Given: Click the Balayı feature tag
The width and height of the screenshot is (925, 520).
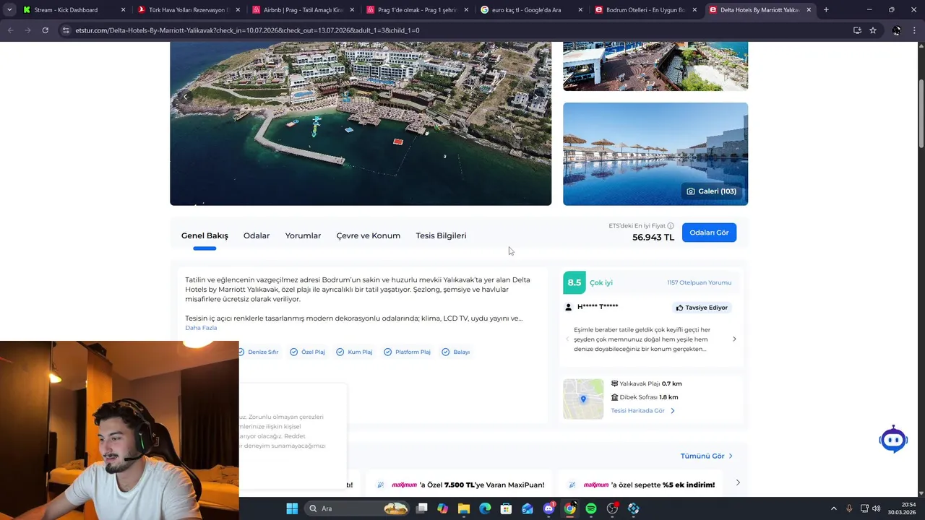Looking at the screenshot, I should click(456, 352).
